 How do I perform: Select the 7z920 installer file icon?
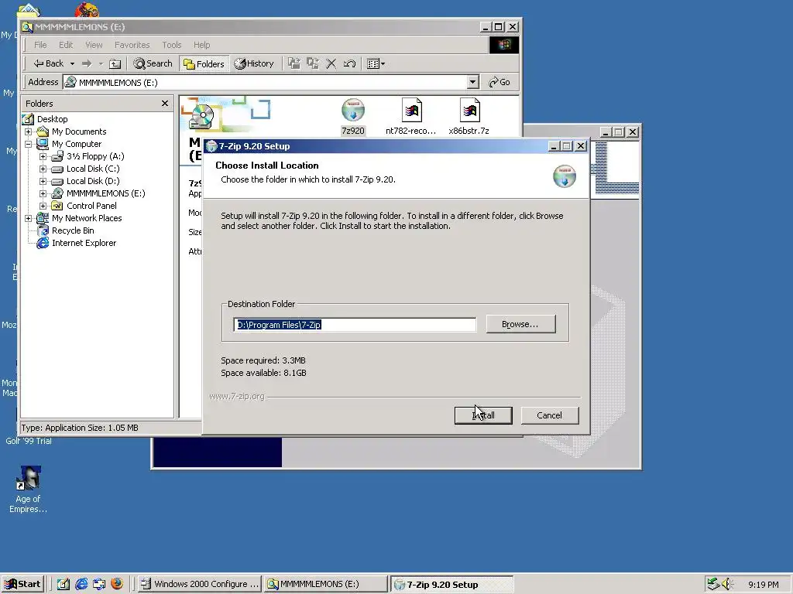[x=353, y=111]
